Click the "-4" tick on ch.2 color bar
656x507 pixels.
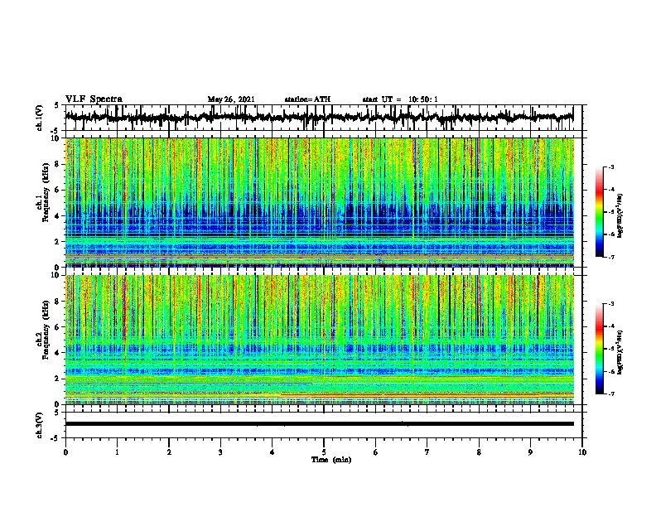(x=611, y=326)
